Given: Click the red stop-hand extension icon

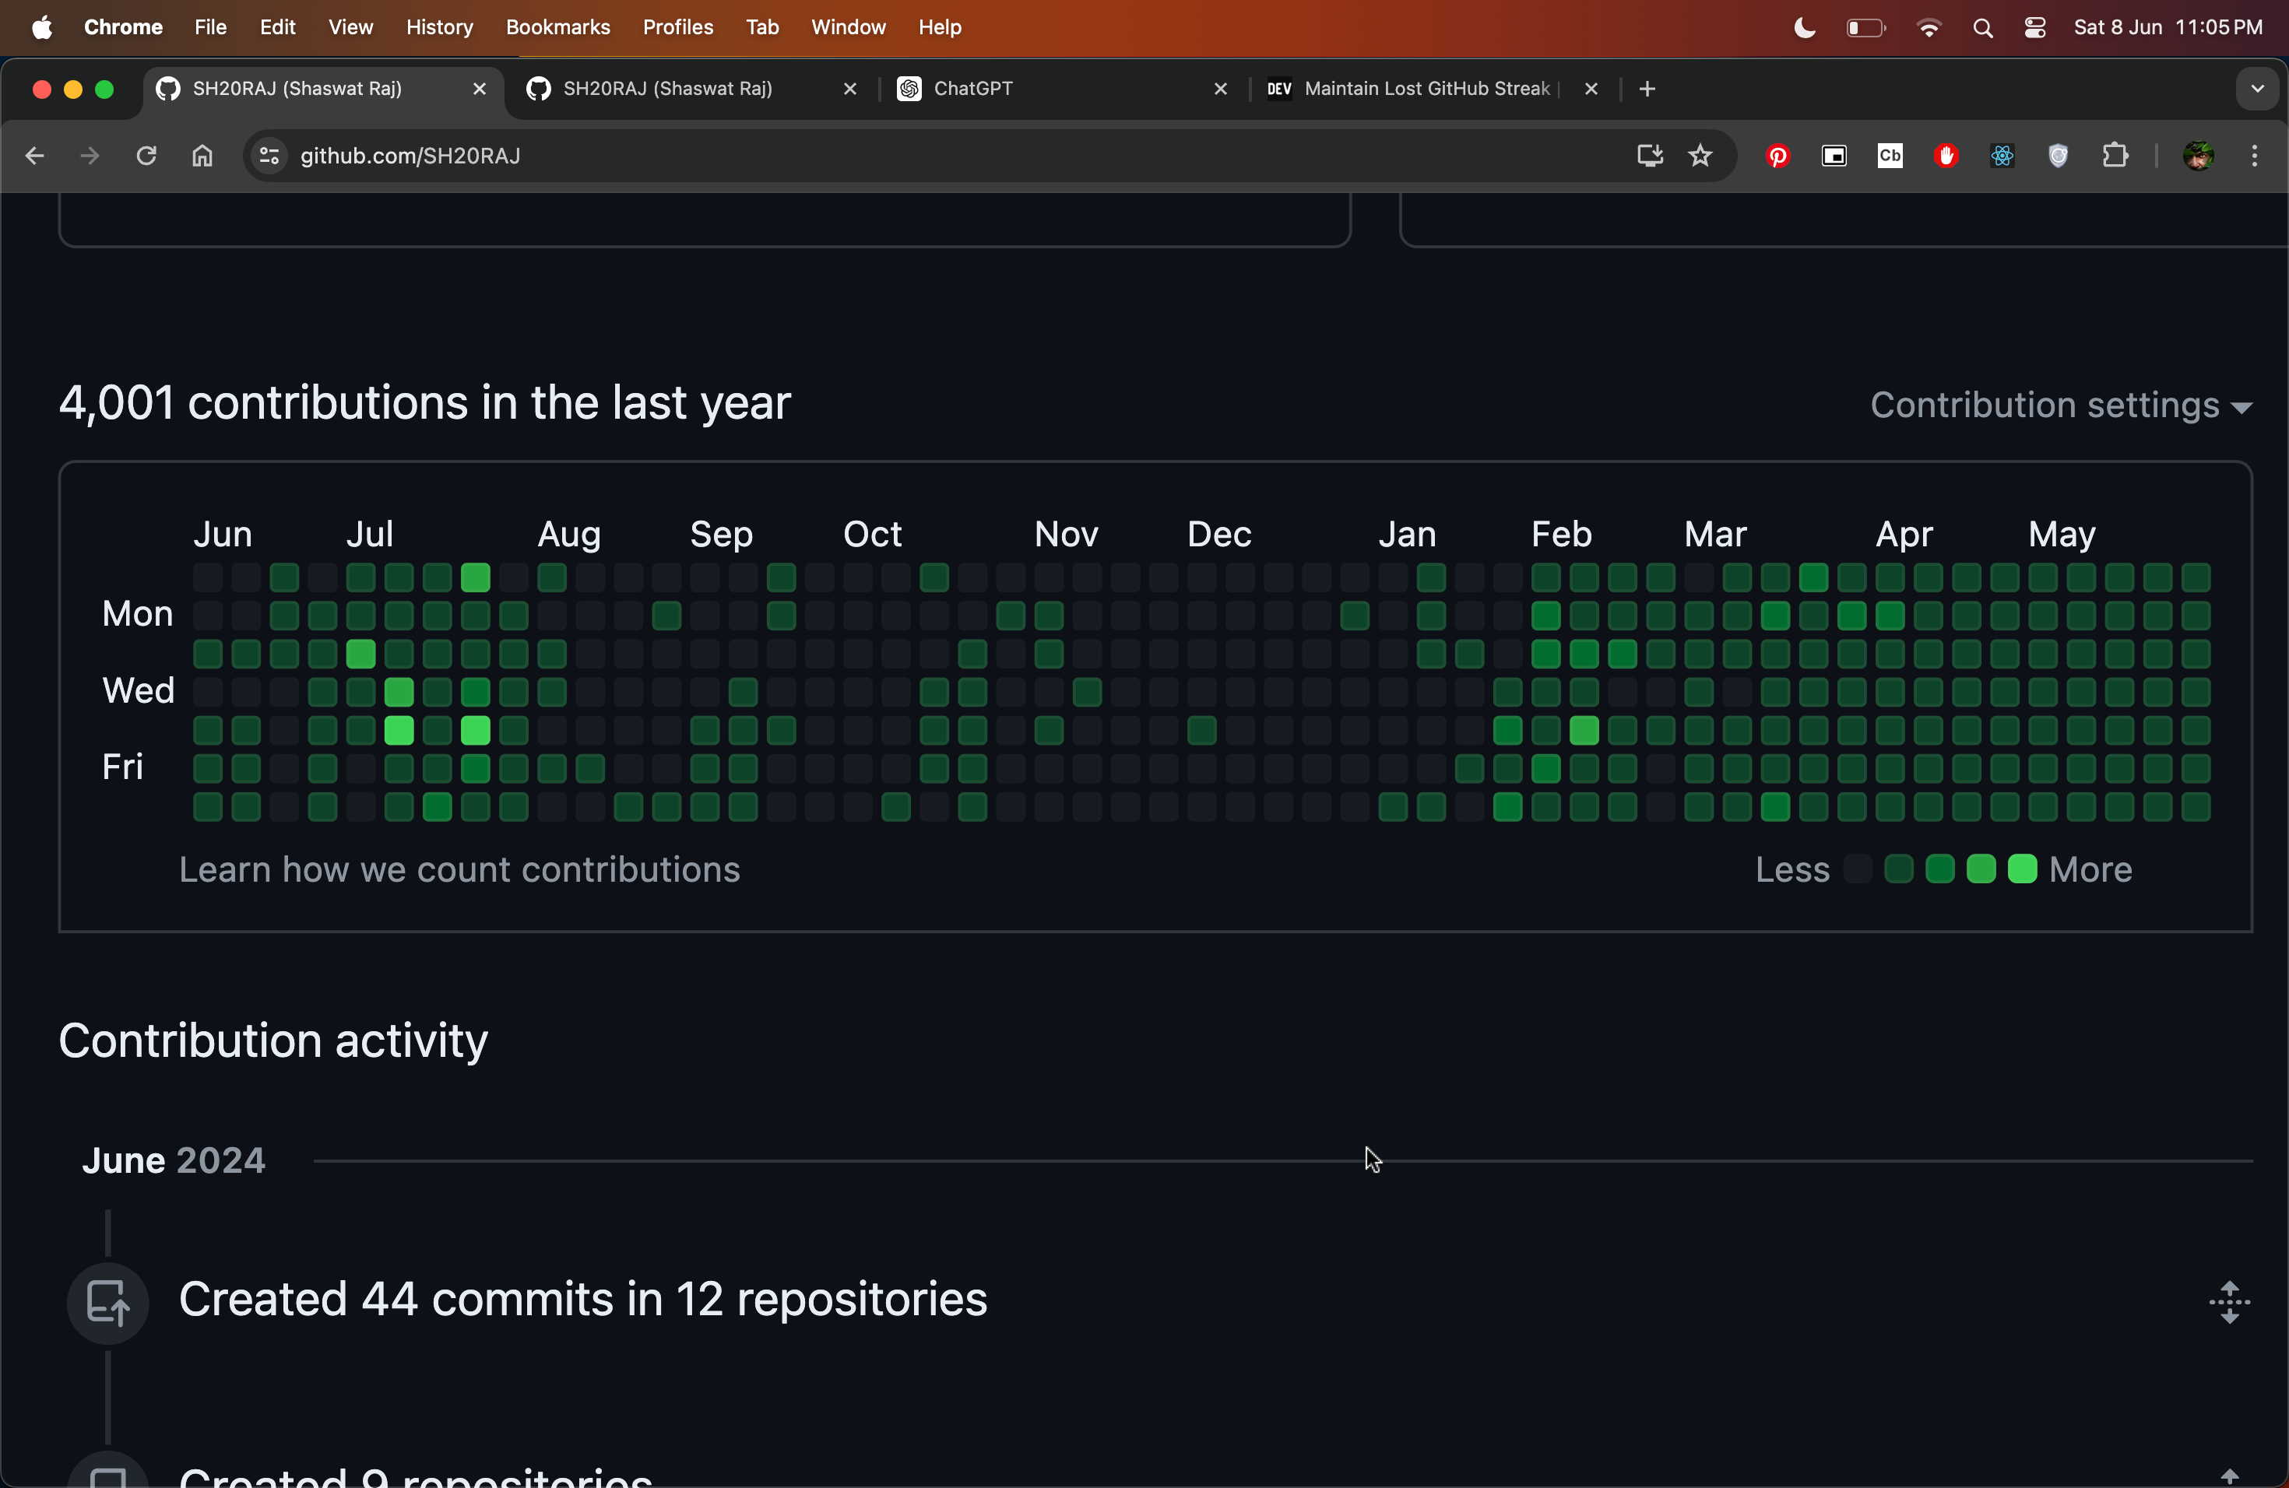Looking at the screenshot, I should (1946, 156).
